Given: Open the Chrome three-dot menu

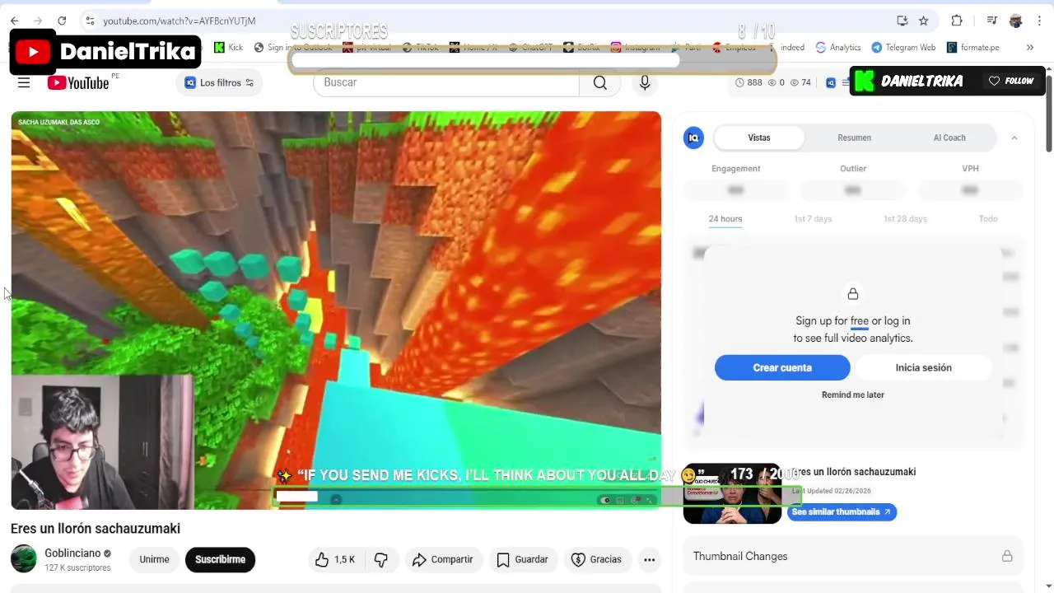Looking at the screenshot, I should (x=1039, y=21).
